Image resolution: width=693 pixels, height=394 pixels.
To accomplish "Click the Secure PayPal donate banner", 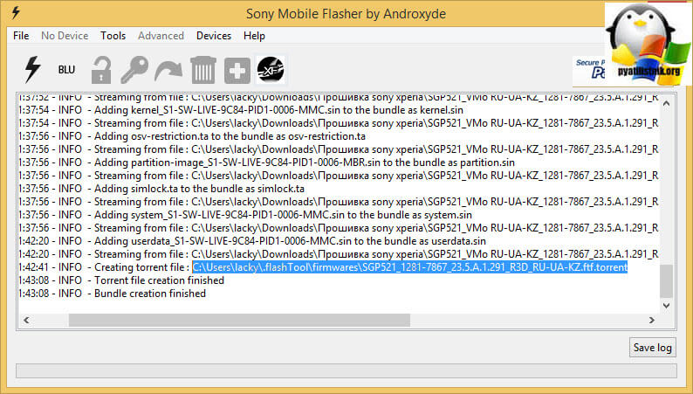I will point(588,69).
